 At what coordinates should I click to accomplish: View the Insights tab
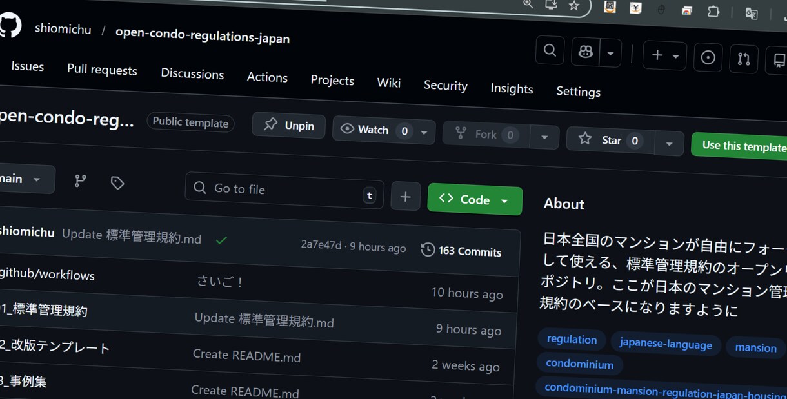click(512, 89)
